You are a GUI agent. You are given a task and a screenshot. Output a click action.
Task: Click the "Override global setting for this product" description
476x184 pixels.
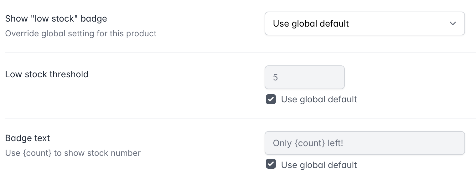[x=81, y=33]
